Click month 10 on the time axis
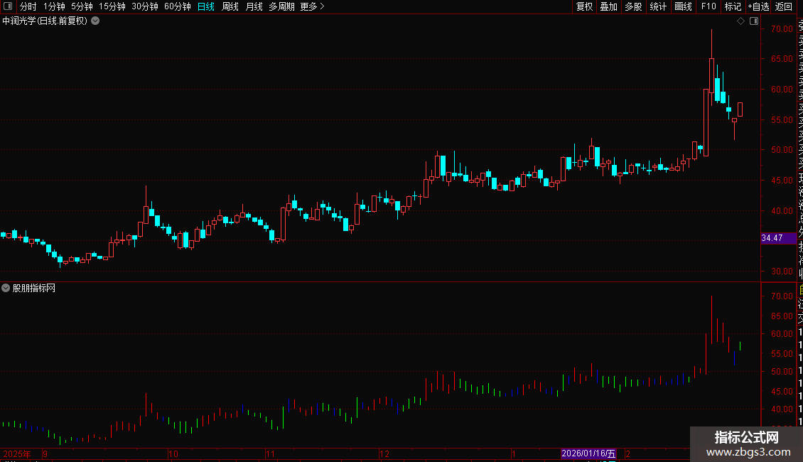Viewport: 803px width, 462px height. (173, 453)
